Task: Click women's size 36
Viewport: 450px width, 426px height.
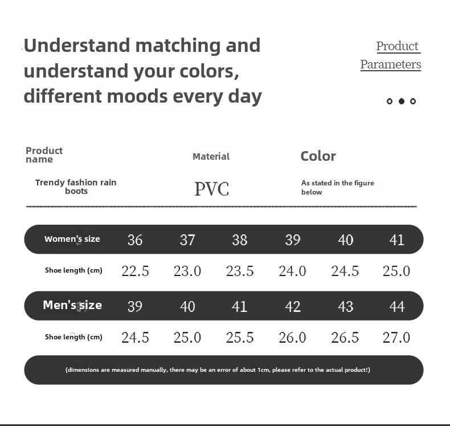Action: click(x=135, y=240)
